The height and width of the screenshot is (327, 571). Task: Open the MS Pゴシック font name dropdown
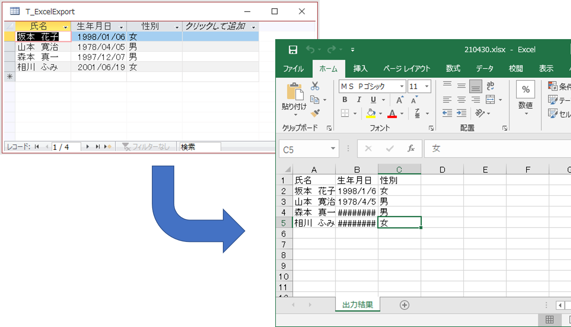point(402,87)
